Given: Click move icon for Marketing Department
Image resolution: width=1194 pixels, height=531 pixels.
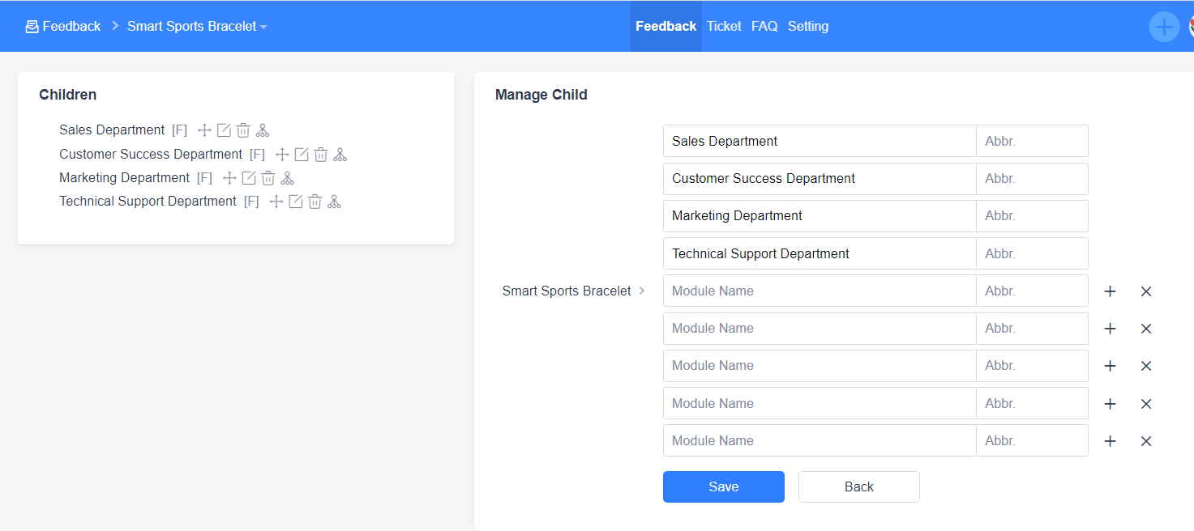Looking at the screenshot, I should pos(229,178).
